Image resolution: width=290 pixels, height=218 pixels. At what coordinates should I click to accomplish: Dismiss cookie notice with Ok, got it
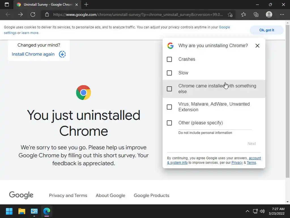[266, 30]
